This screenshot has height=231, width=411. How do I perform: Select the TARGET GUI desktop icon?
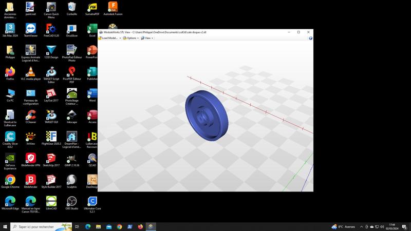51,117
